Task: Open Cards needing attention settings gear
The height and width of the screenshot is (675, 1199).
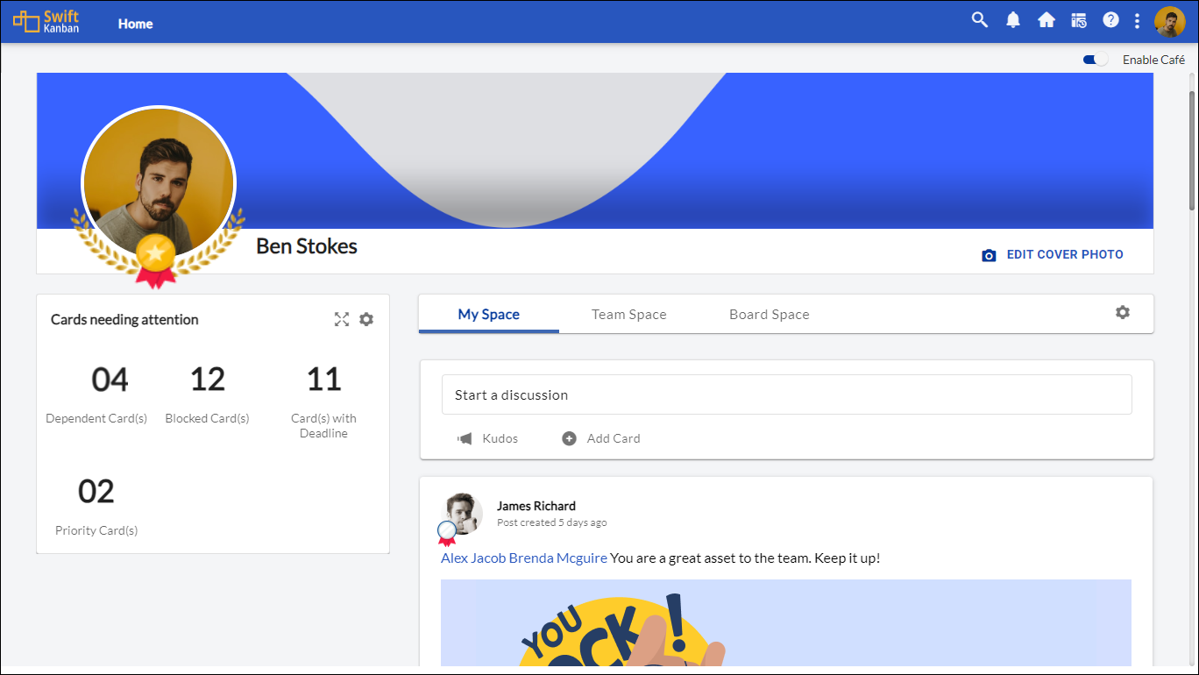Action: (x=366, y=319)
